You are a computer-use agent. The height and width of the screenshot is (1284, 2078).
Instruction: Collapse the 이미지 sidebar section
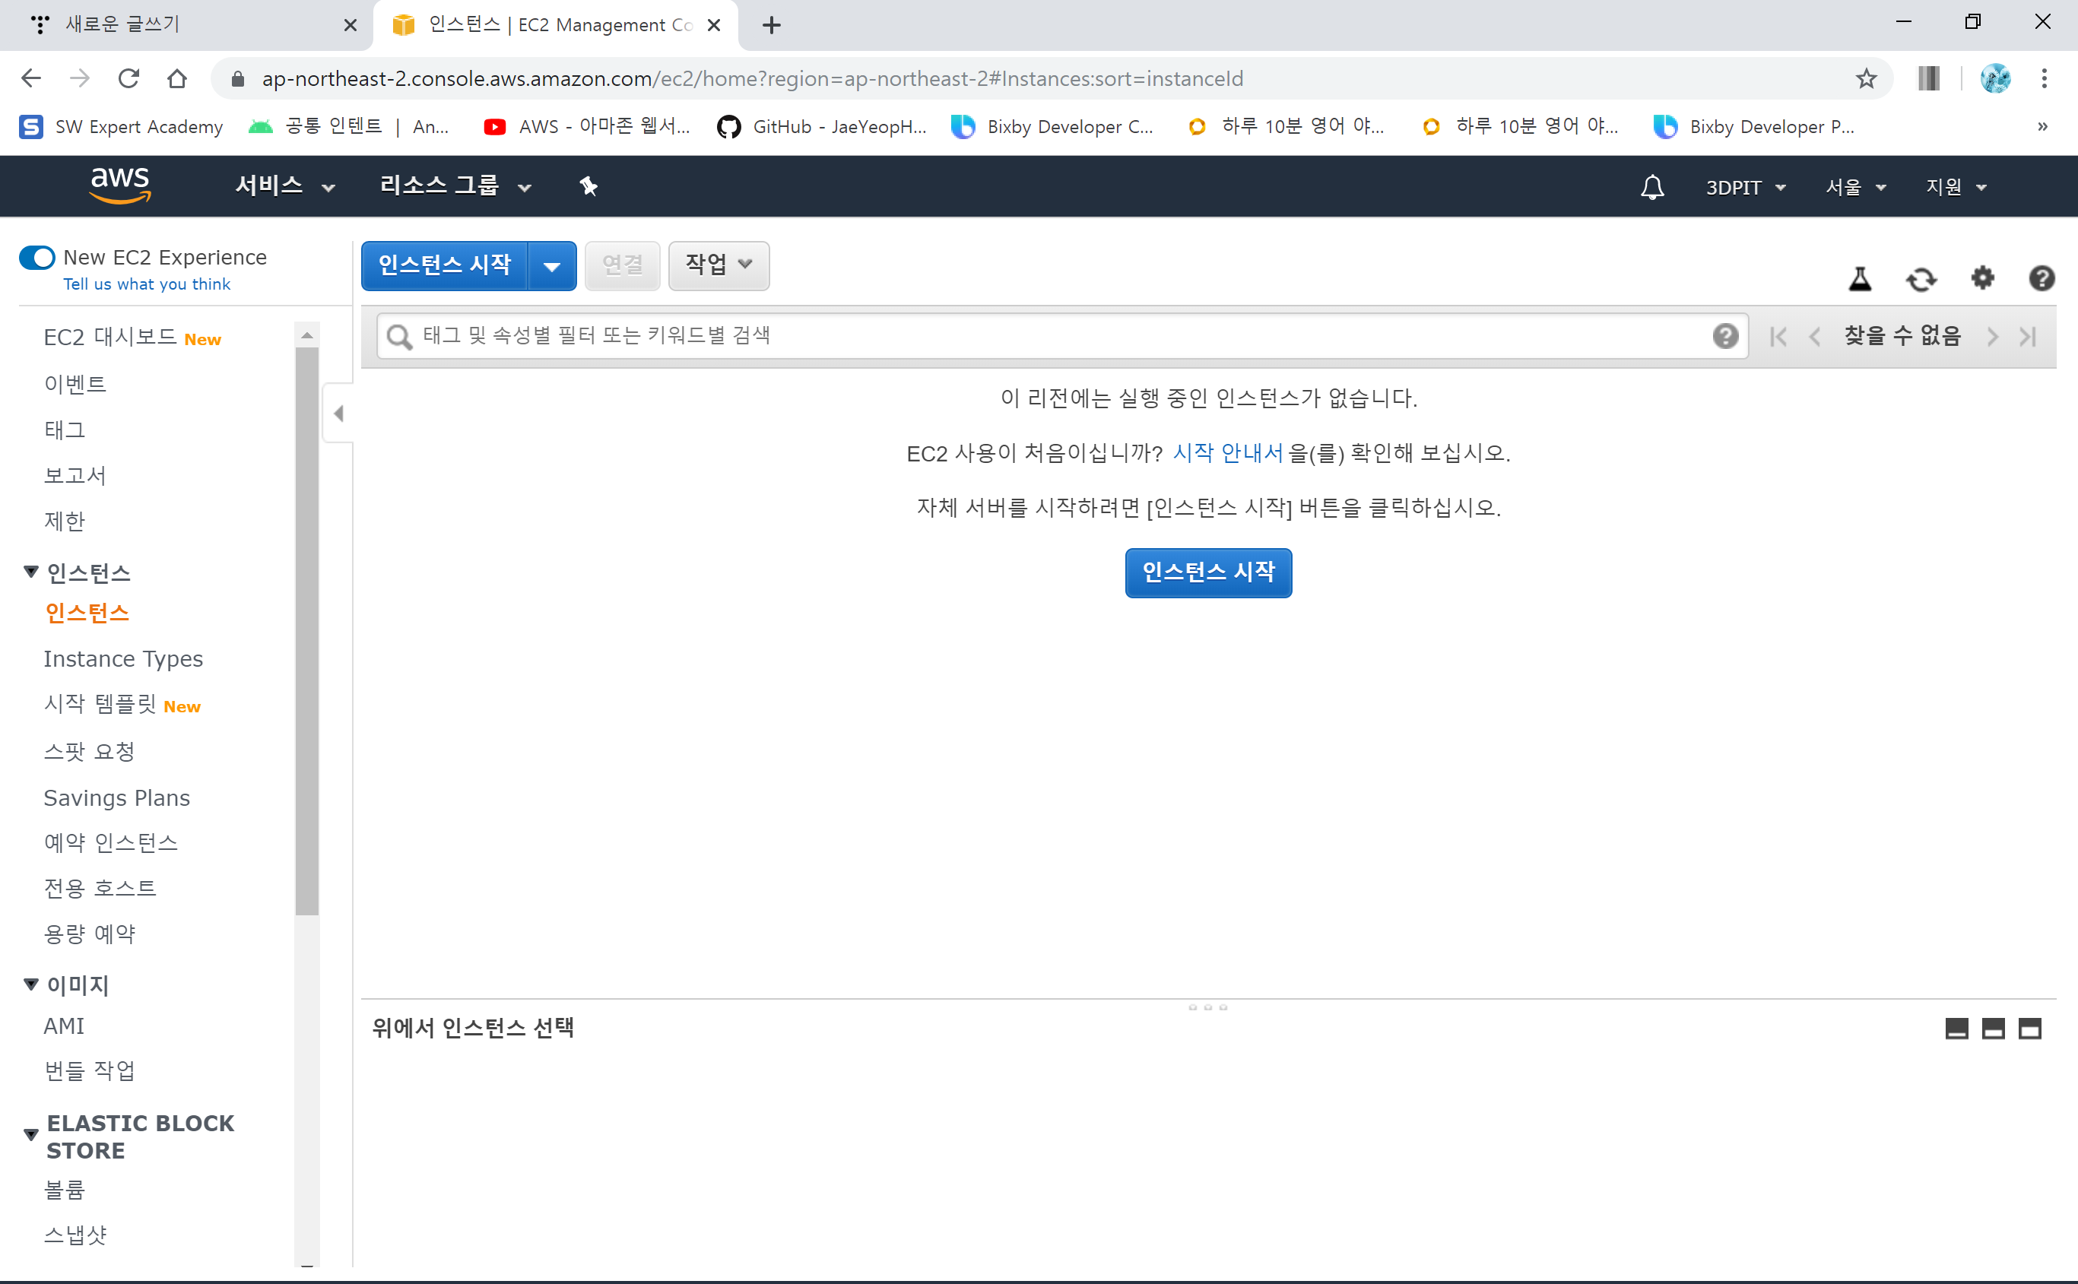[31, 984]
